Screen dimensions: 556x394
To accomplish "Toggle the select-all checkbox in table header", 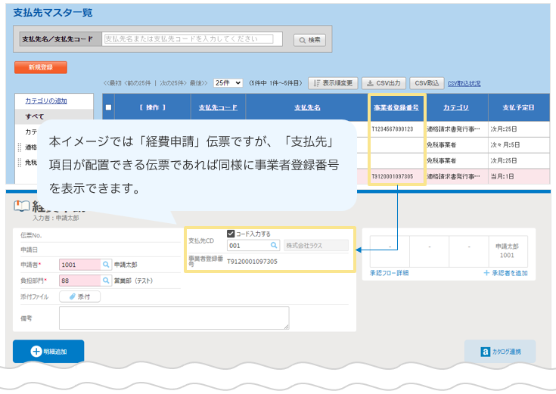I will click(108, 108).
